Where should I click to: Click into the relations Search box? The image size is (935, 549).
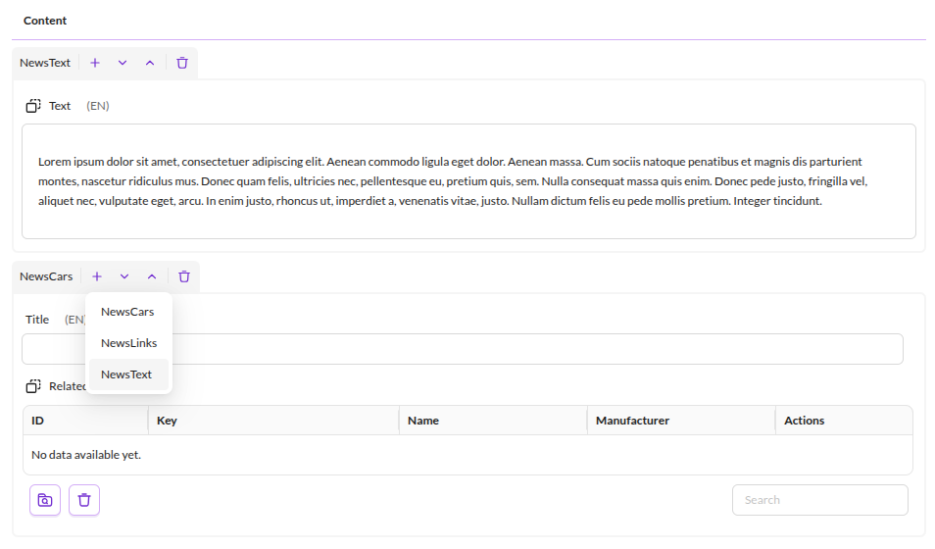point(820,500)
